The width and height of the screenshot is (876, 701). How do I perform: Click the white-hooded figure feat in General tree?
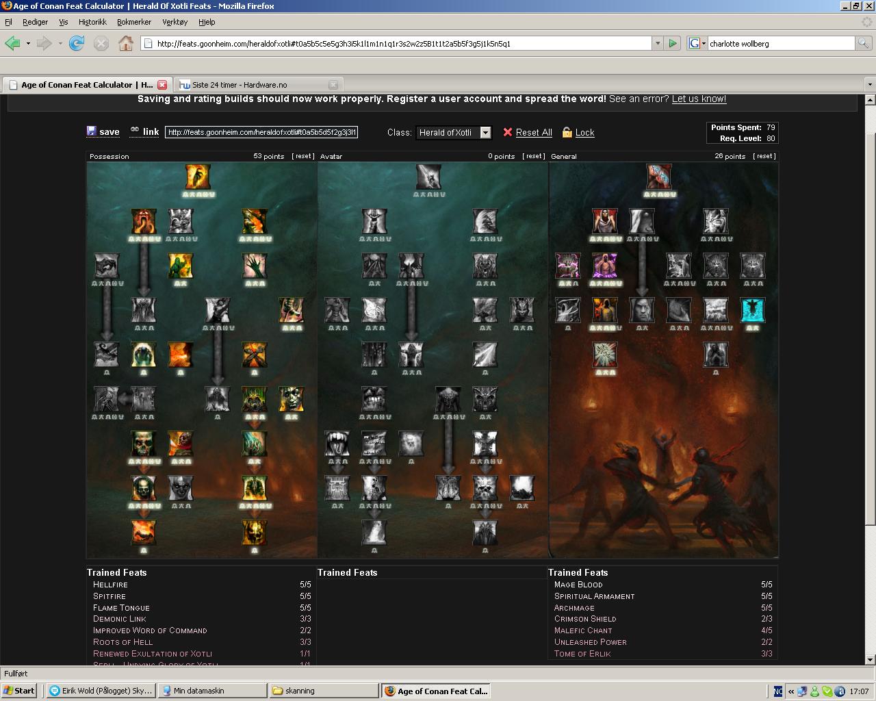pyautogui.click(x=605, y=221)
